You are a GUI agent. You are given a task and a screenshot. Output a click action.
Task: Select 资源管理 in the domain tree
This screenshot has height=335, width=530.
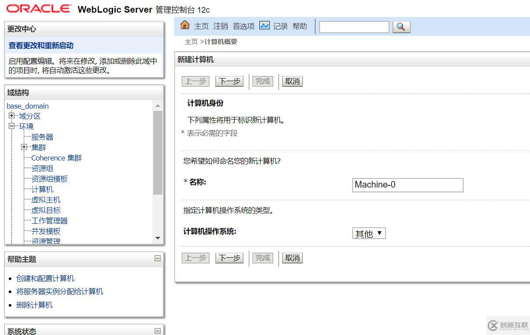[x=46, y=241]
